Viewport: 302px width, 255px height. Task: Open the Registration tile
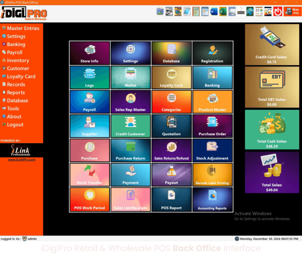coord(212,53)
